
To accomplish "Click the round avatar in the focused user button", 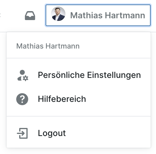I will point(58,14).
